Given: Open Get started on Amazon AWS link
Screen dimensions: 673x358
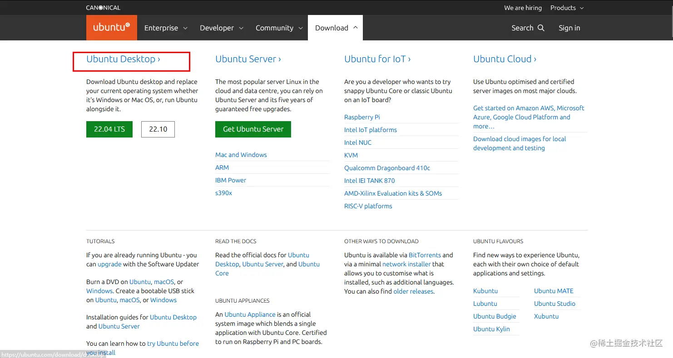Looking at the screenshot, I should coord(529,117).
